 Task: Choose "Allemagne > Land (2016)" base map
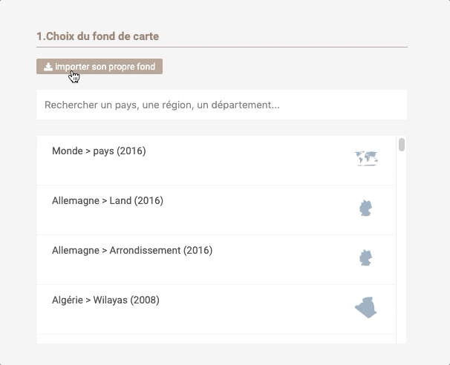point(108,201)
